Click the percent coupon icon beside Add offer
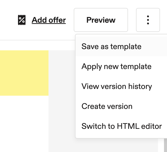This screenshot has height=152, width=167. [22, 20]
